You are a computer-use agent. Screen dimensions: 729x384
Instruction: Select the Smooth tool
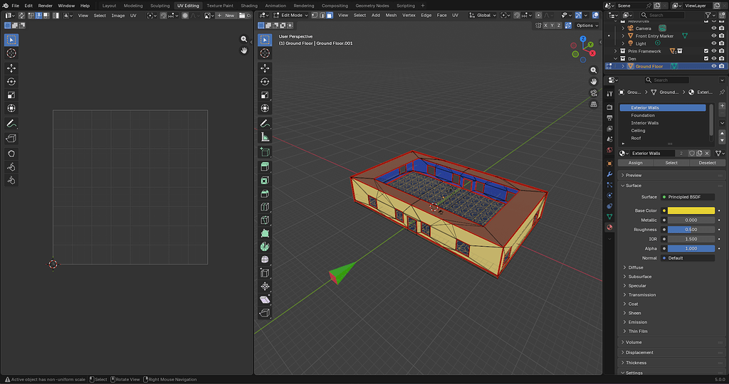click(x=265, y=260)
